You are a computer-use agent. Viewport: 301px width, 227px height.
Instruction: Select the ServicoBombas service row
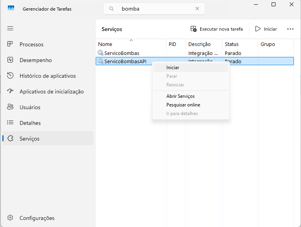(x=195, y=53)
